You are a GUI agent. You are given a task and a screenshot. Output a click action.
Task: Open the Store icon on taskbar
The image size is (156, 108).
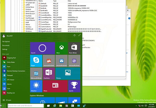[x=67, y=106]
